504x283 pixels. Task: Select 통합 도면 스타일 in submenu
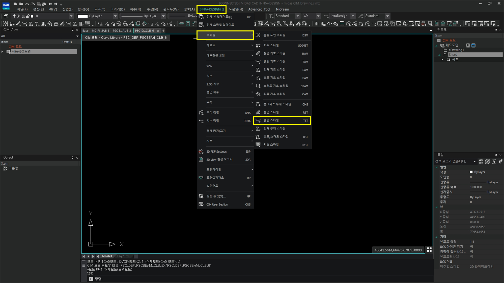point(283,35)
